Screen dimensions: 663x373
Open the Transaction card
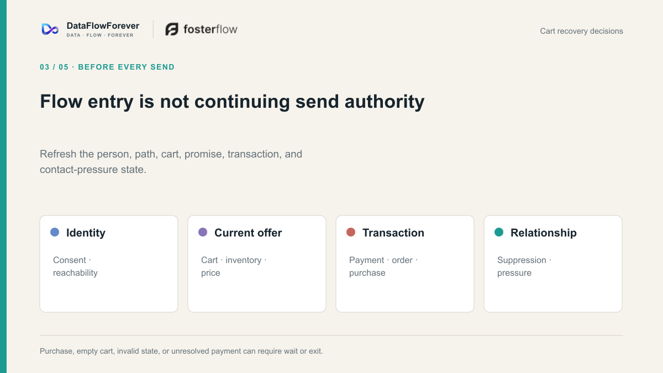pyautogui.click(x=405, y=264)
